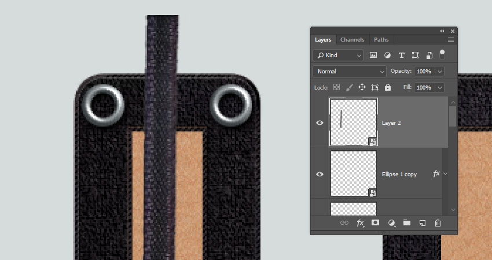
Task: Switch to the Paths tab
Action: (x=381, y=40)
